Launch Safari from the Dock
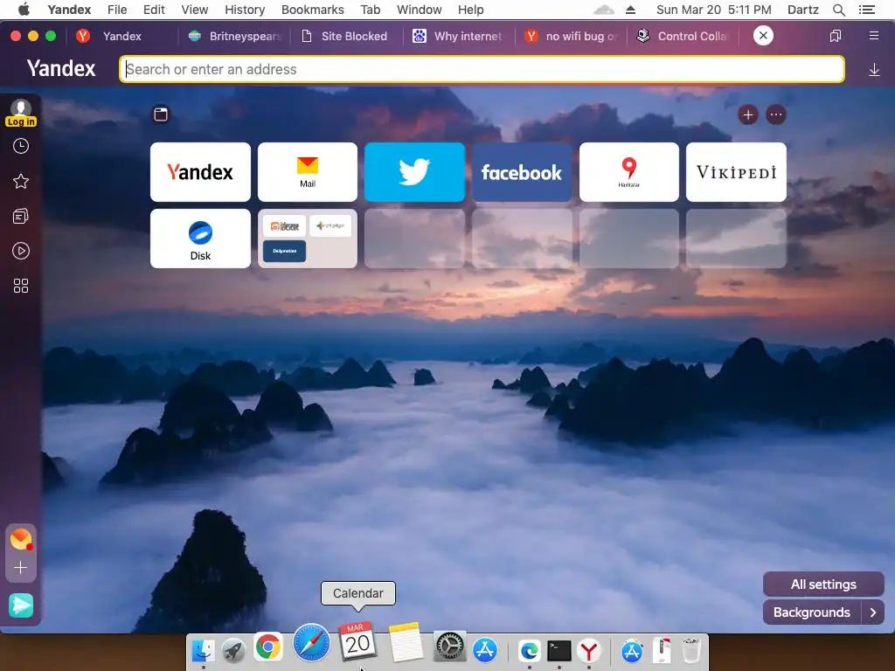Screen dimensions: 895x671 coord(312,642)
